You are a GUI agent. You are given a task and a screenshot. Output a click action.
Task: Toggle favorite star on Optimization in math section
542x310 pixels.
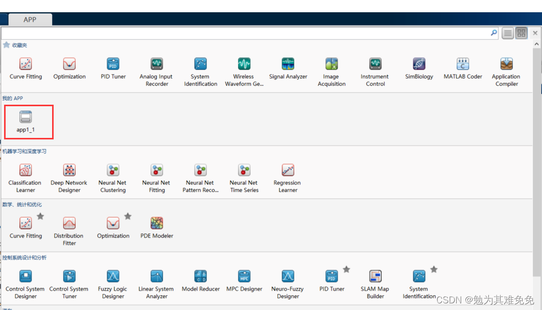coord(128,217)
